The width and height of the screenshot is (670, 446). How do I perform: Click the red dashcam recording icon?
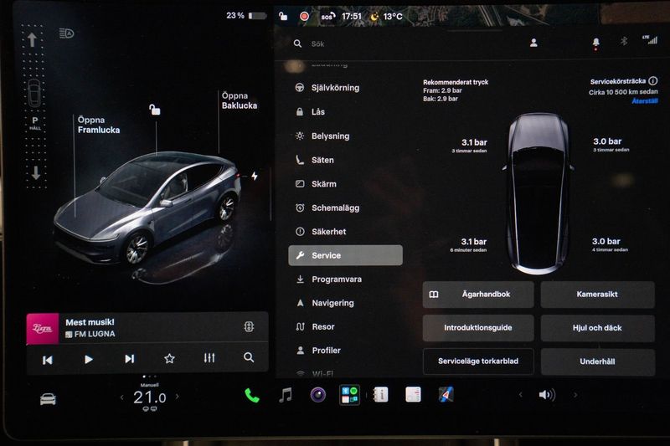tap(304, 16)
